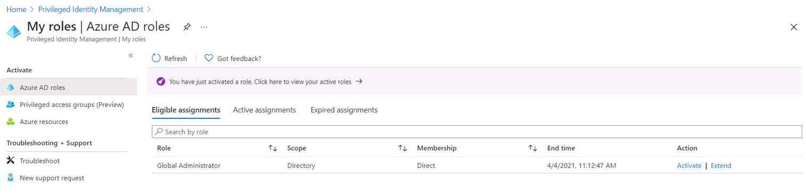The width and height of the screenshot is (806, 196).
Task: Go to the Home breadcrumb
Action: (x=16, y=9)
